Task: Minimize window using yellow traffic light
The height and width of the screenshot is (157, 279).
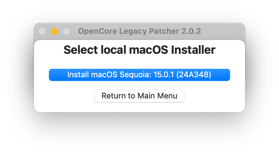Action: (54, 31)
